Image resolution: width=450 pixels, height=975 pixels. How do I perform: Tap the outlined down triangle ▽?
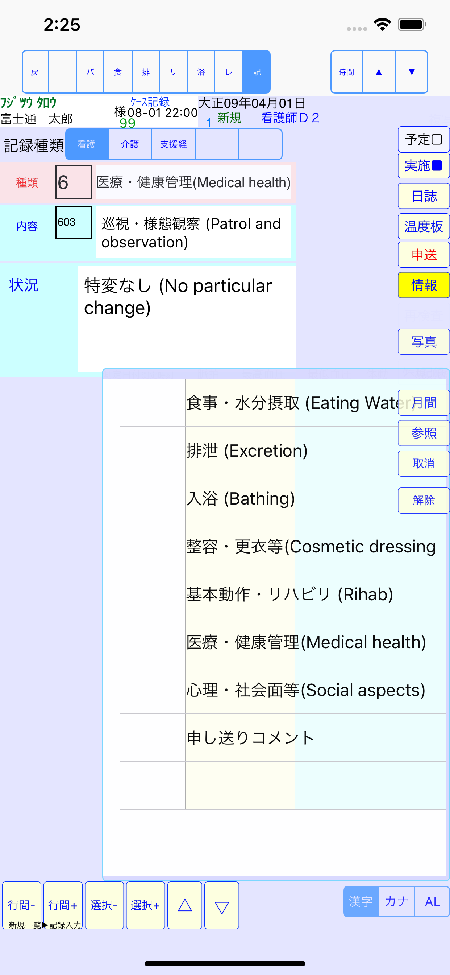click(222, 905)
